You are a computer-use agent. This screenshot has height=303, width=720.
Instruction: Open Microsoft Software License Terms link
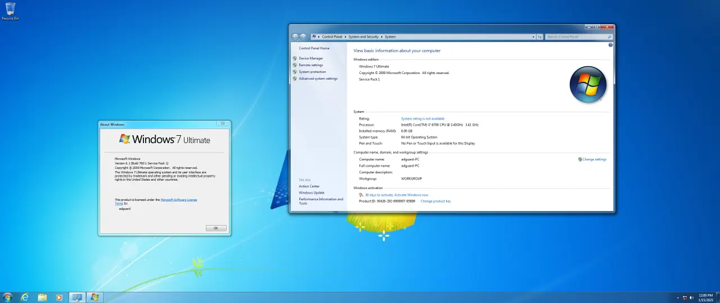coord(179,199)
